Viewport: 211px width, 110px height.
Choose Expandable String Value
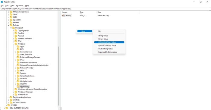(109, 52)
